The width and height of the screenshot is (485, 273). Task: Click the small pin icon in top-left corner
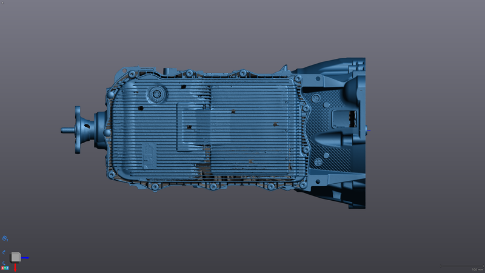click(2, 2)
